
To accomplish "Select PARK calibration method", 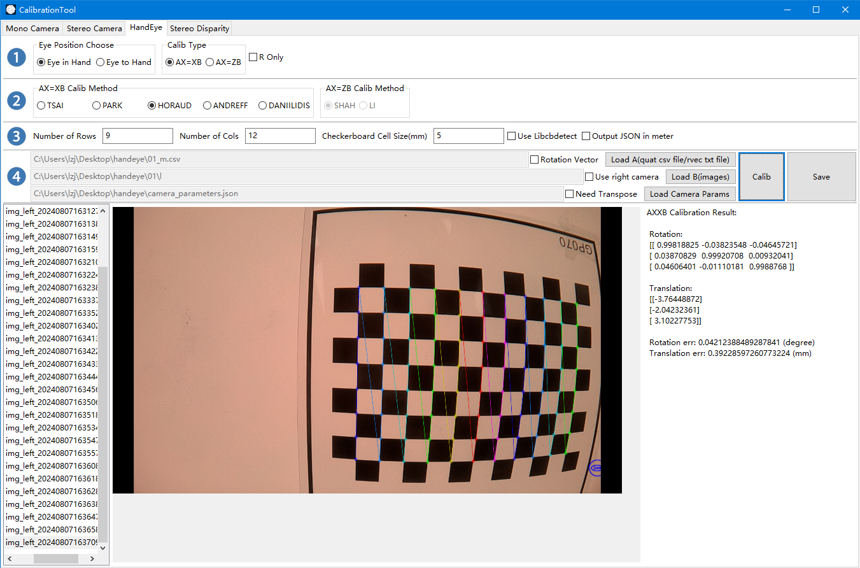I will pos(108,106).
